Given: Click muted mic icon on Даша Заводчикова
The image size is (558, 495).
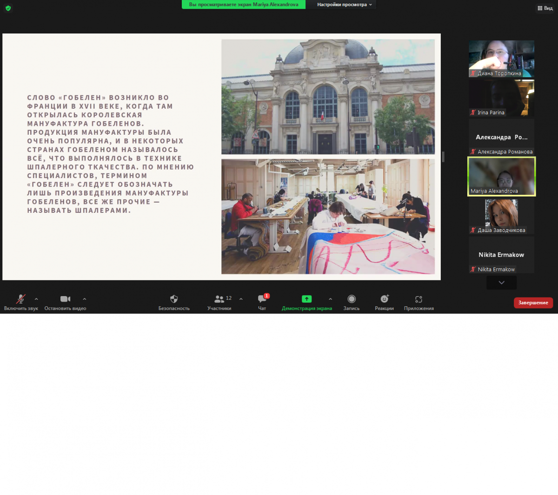Looking at the screenshot, I should click(x=473, y=230).
